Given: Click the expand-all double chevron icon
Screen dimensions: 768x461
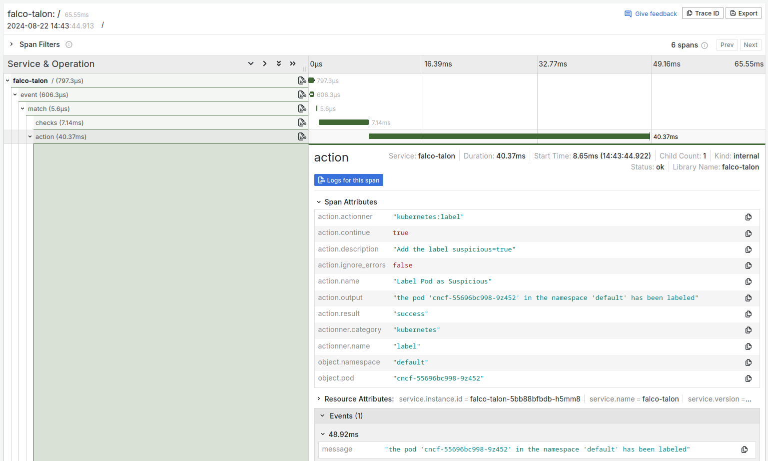Looking at the screenshot, I should coord(292,63).
